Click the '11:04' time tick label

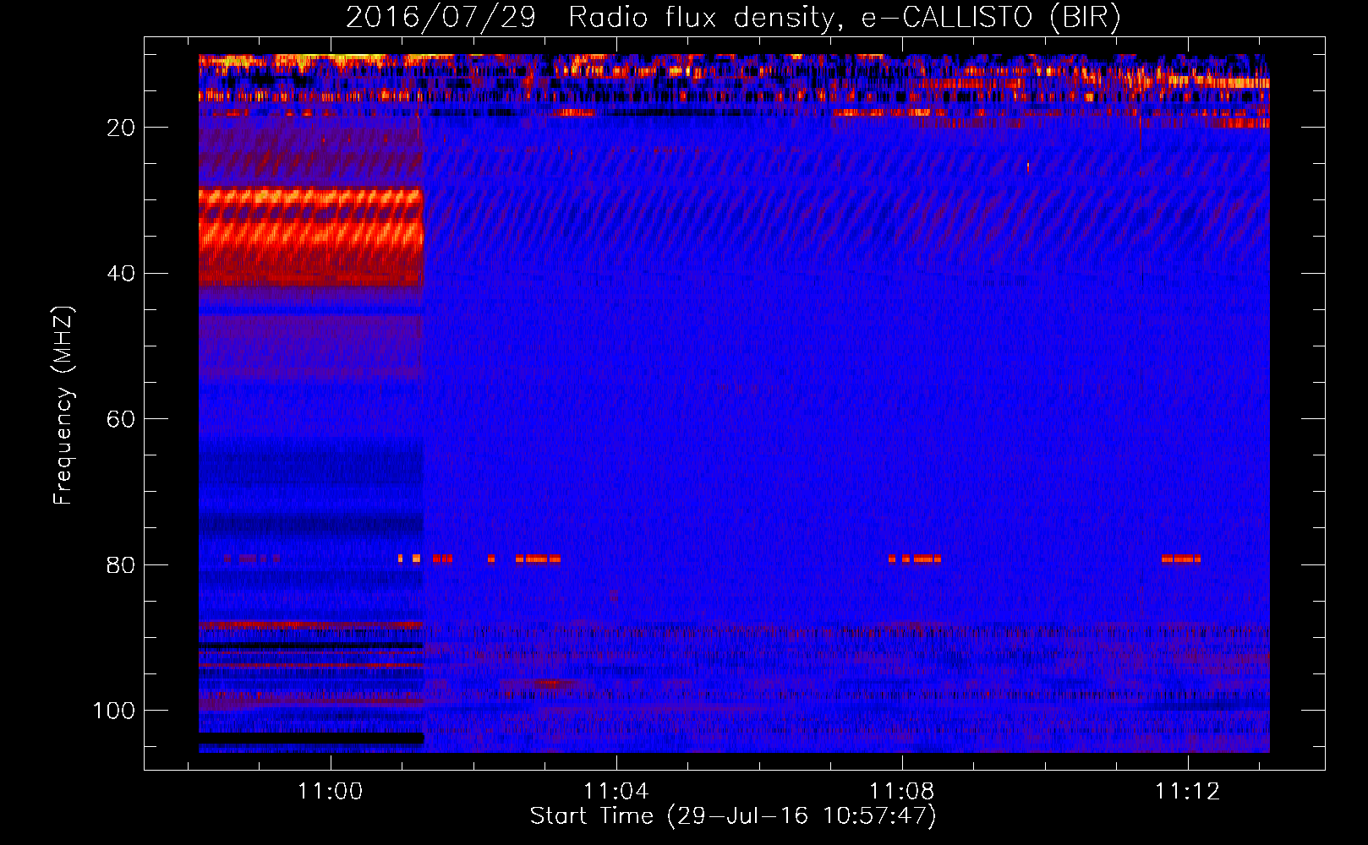point(616,791)
